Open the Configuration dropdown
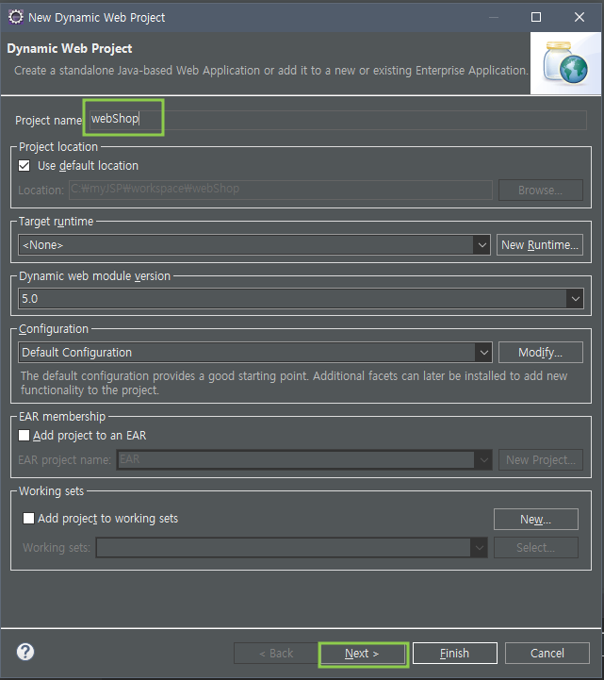 pyautogui.click(x=483, y=353)
